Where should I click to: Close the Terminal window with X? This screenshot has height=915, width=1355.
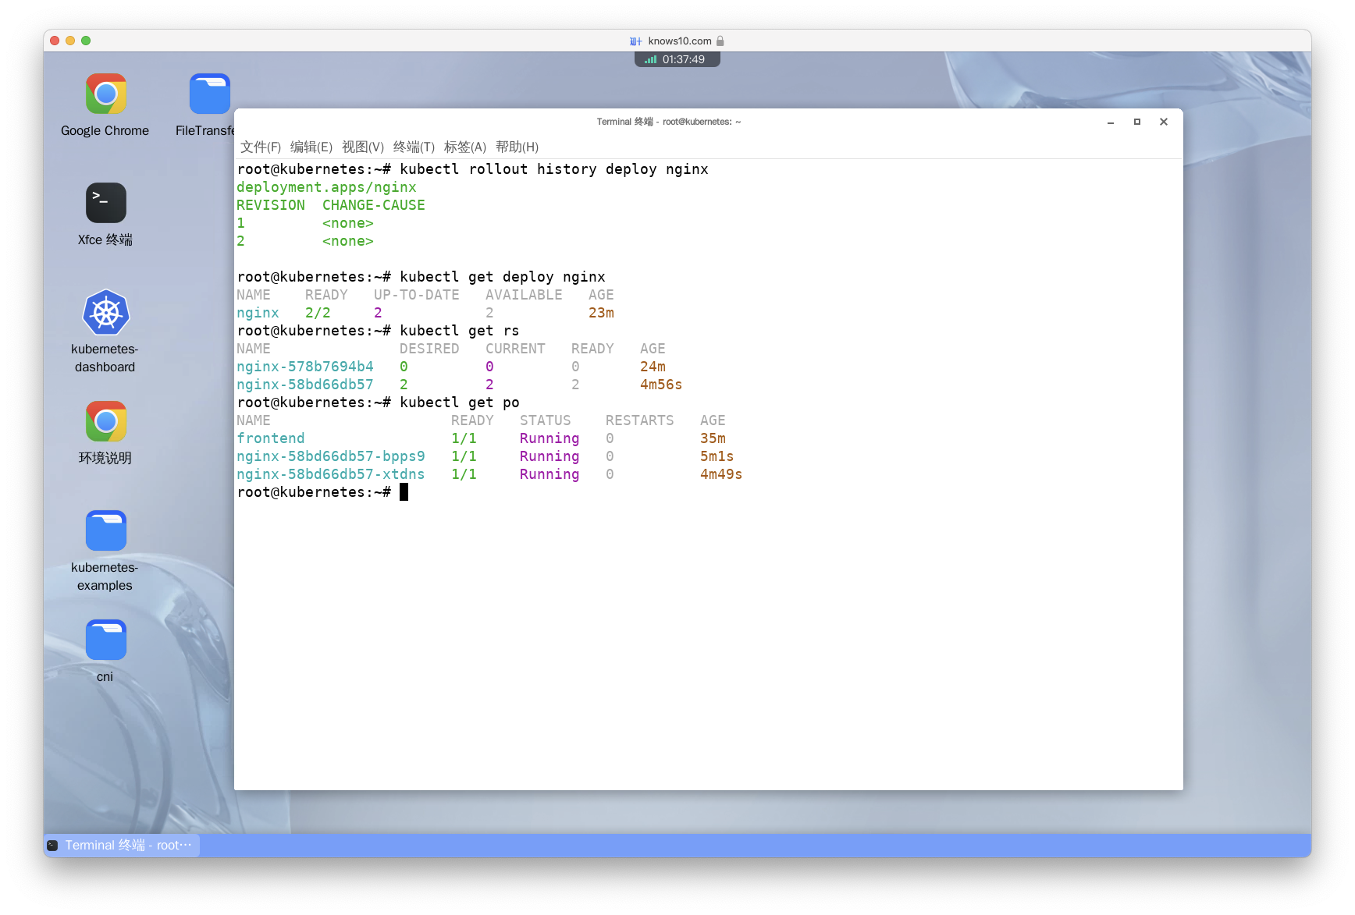[x=1164, y=122]
